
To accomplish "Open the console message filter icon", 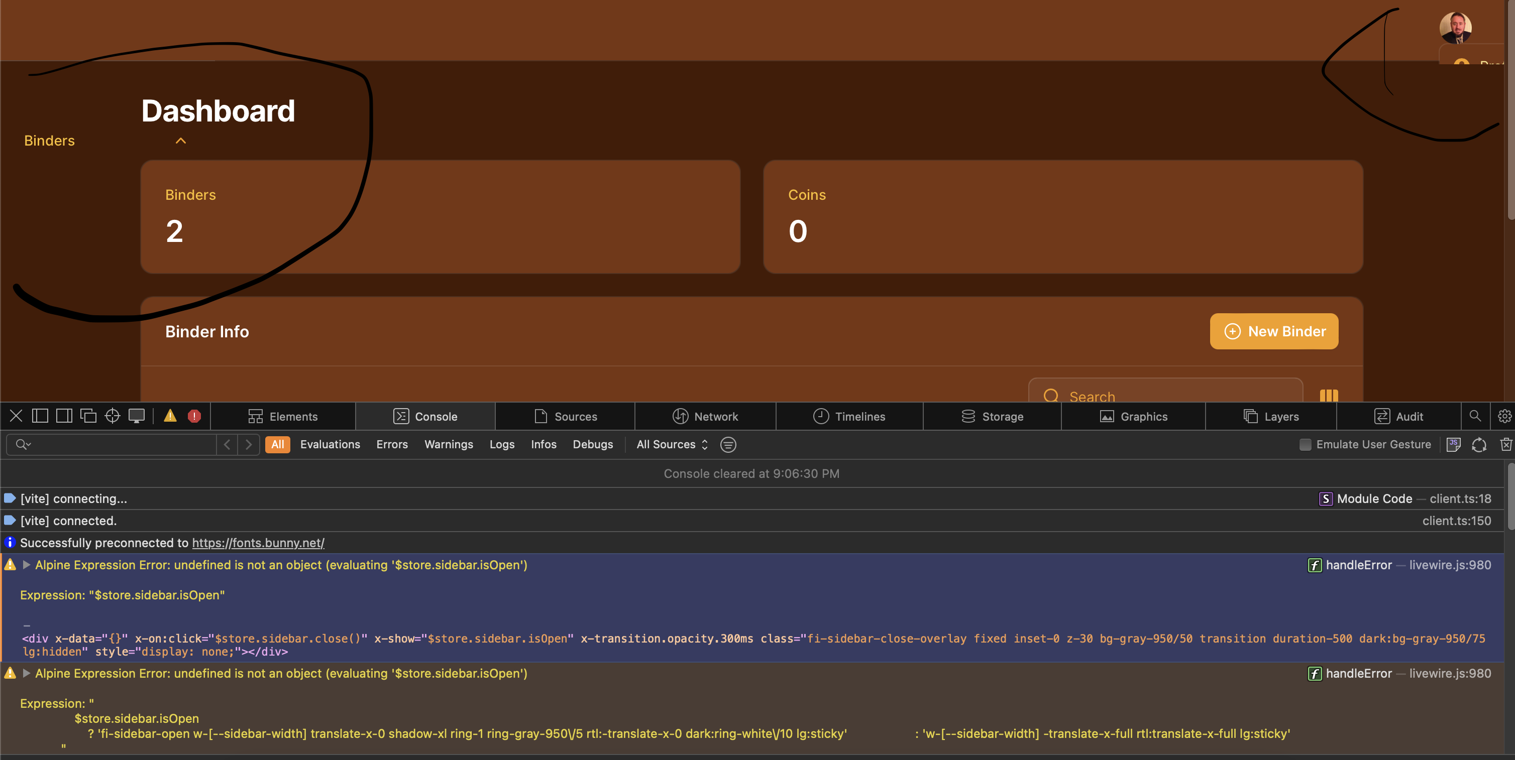I will pyautogui.click(x=728, y=445).
